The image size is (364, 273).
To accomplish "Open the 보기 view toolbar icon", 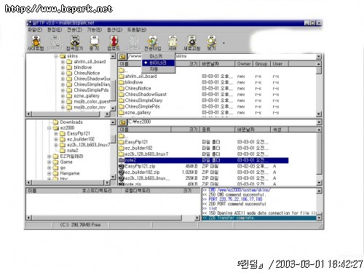I will click(x=211, y=43).
